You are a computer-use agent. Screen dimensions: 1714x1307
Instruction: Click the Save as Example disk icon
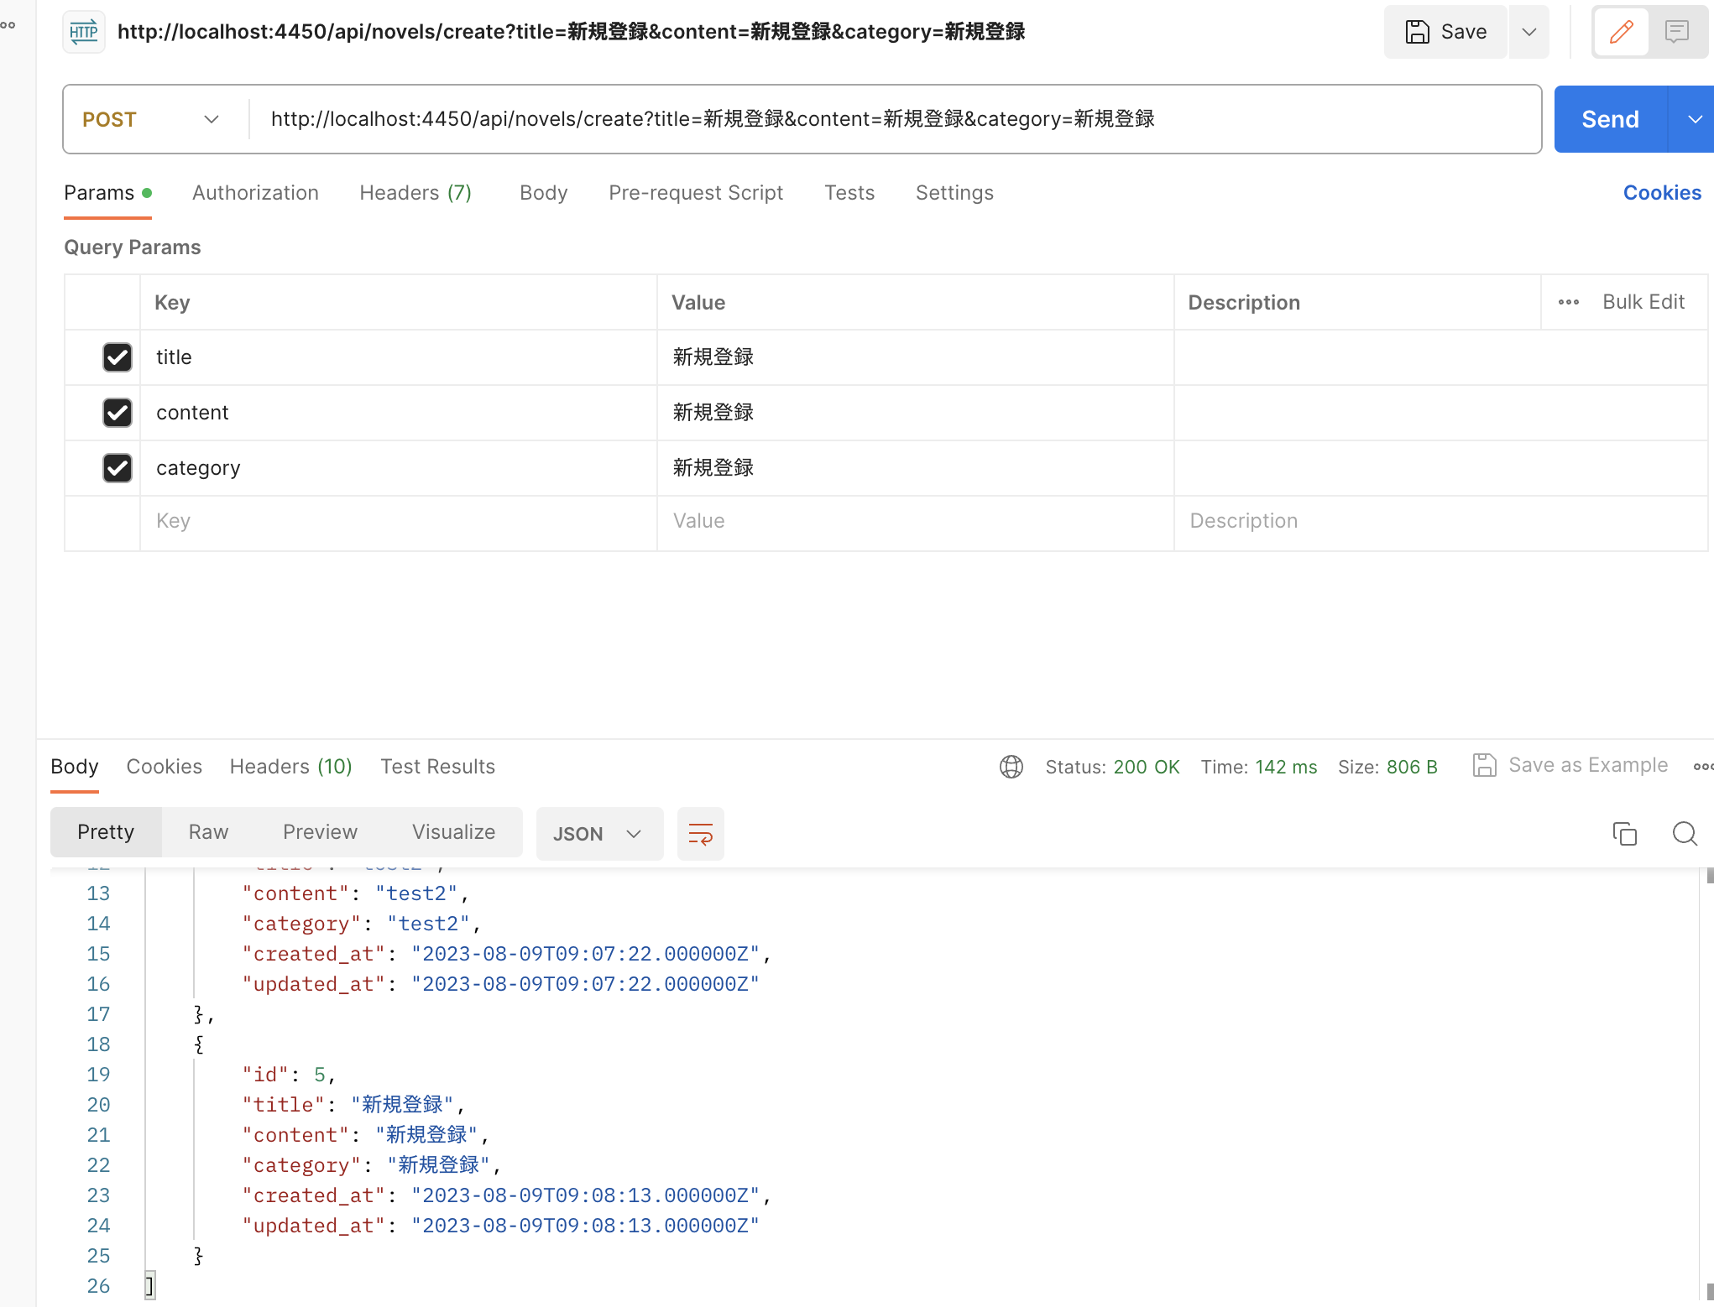pos(1484,765)
